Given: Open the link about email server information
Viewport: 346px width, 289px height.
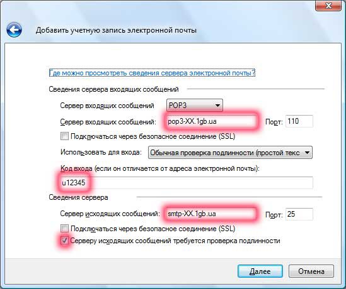Looking at the screenshot, I should click(152, 73).
